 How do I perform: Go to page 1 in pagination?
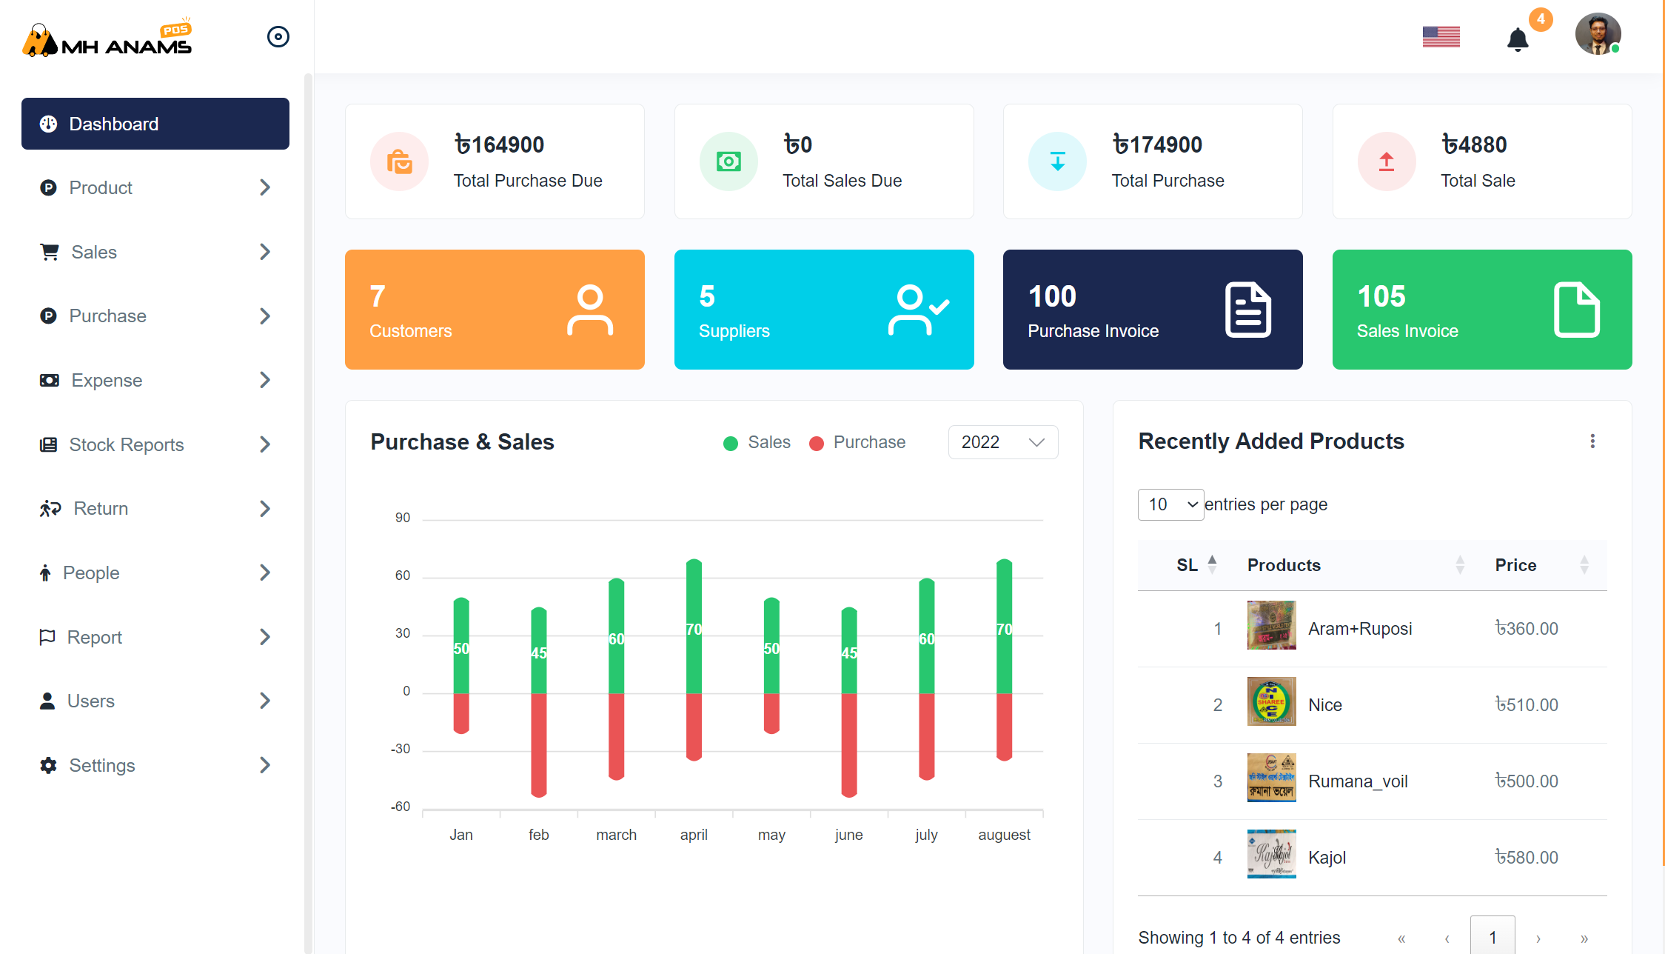point(1493,937)
